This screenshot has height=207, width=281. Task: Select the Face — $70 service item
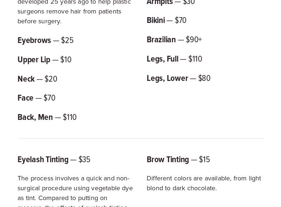pyautogui.click(x=36, y=98)
